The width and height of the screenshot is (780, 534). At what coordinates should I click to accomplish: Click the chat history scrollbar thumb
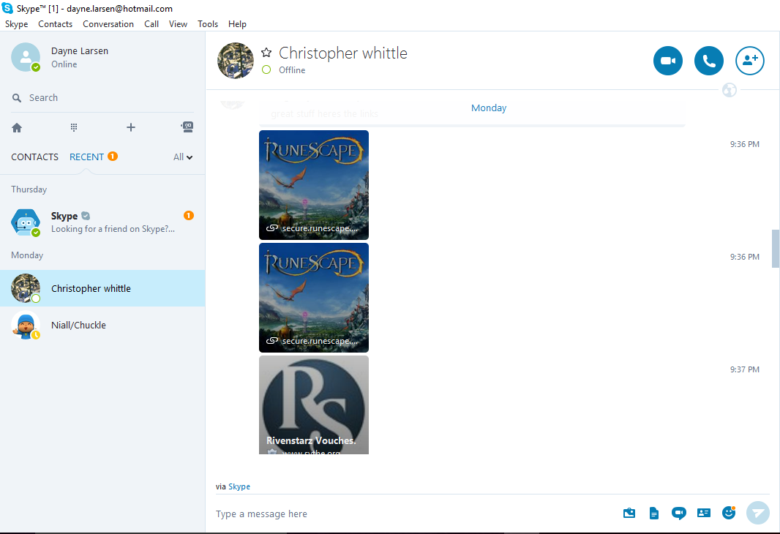coord(776,249)
